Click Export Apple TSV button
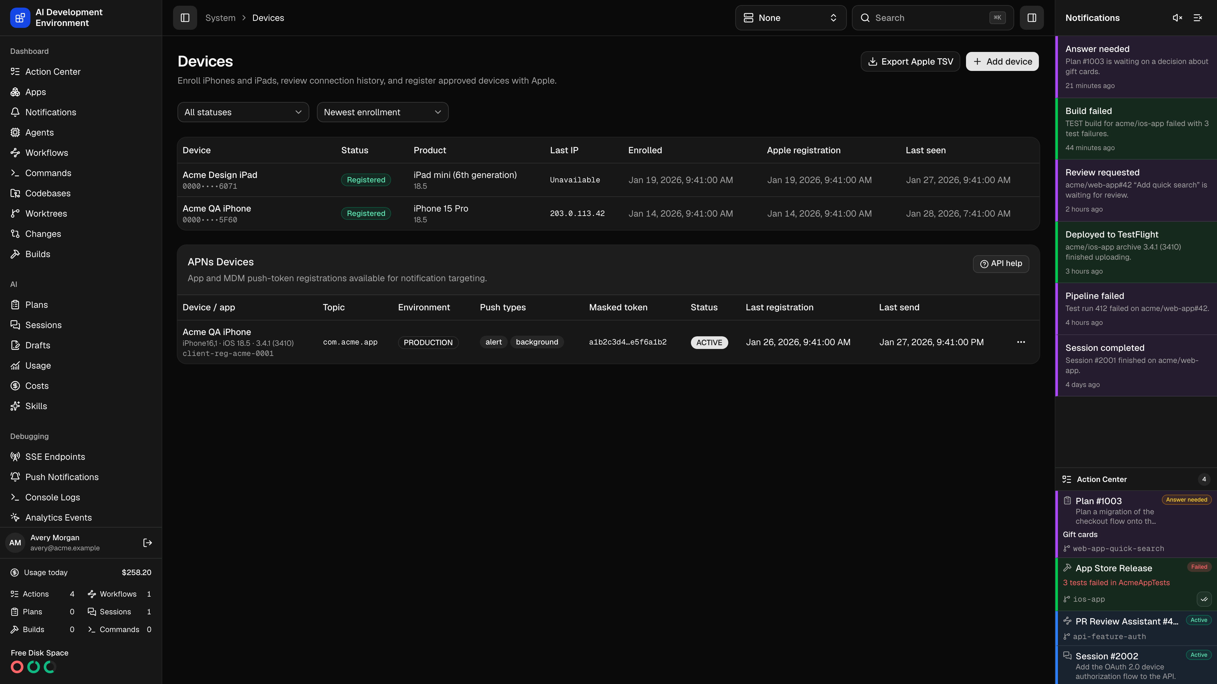 911,61
